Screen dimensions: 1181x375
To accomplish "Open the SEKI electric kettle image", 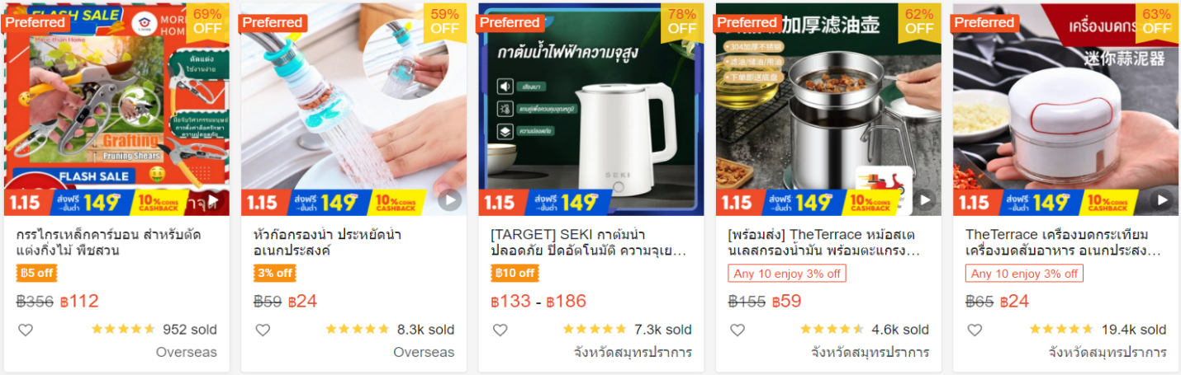I will [x=591, y=110].
